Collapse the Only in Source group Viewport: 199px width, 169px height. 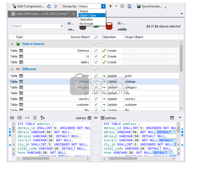(x=12, y=44)
